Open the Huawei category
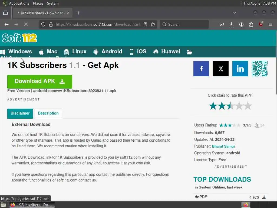 click(x=167, y=52)
